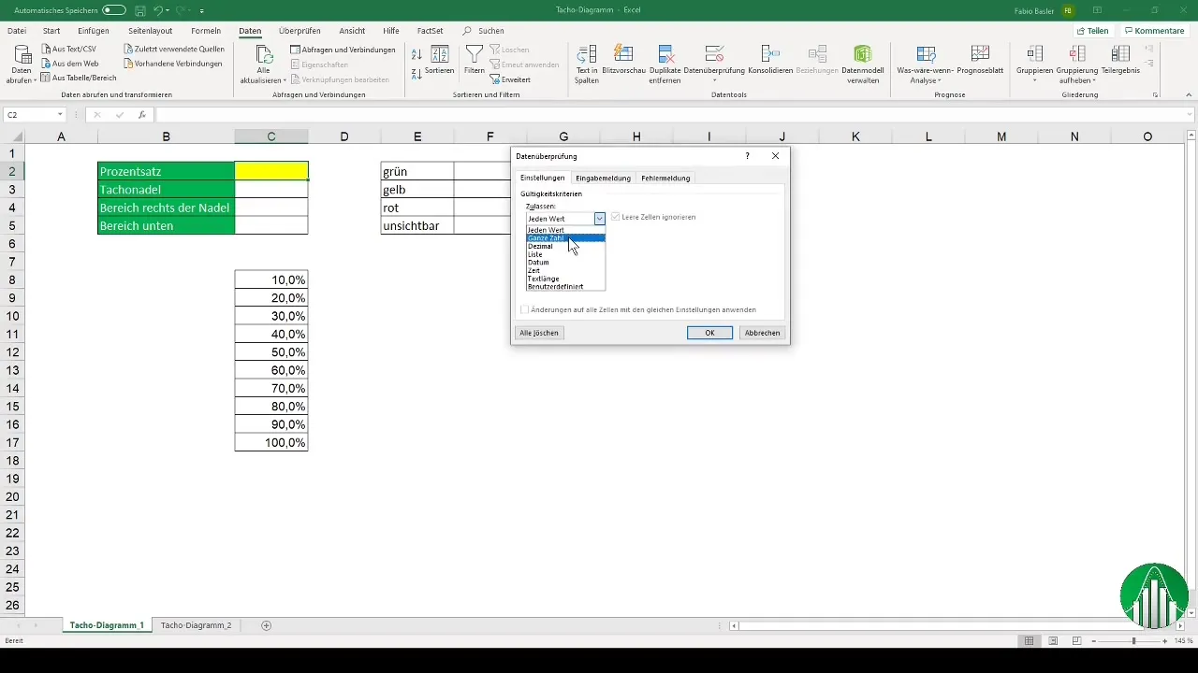This screenshot has width=1198, height=673.
Task: Switch to Fehlermeldung tab
Action: [x=665, y=178]
